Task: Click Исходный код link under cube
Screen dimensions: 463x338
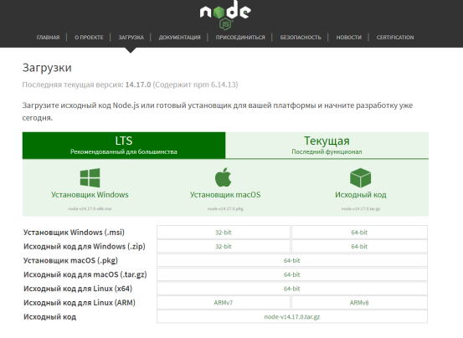Action: coord(361,195)
